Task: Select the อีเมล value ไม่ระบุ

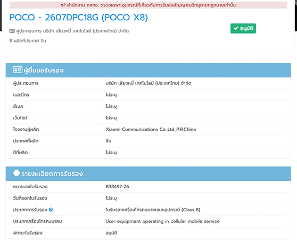Action: 111,107
